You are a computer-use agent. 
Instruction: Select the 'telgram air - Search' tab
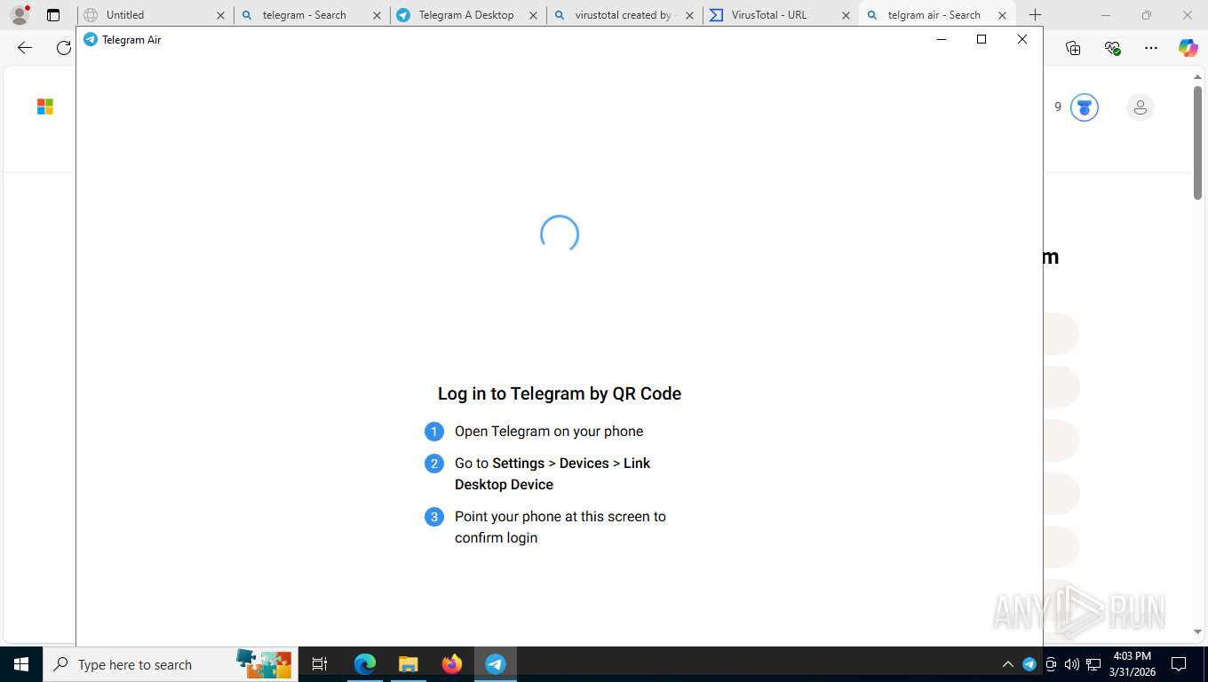point(937,15)
